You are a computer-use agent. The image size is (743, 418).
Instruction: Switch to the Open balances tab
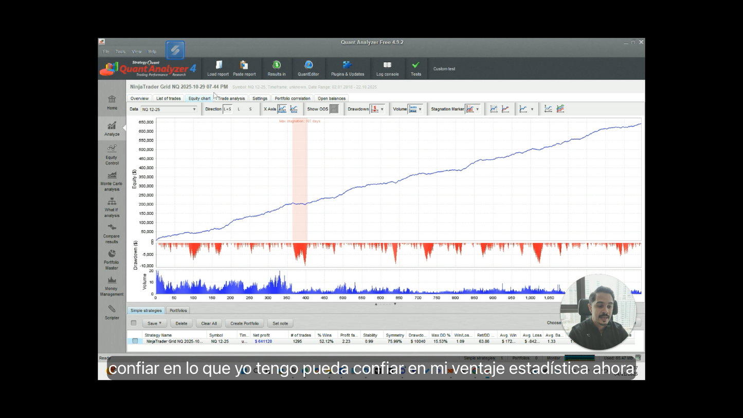tap(332, 98)
